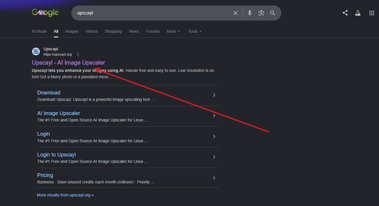Select the Videos tab
This screenshot has width=379, height=206.
pos(92,32)
